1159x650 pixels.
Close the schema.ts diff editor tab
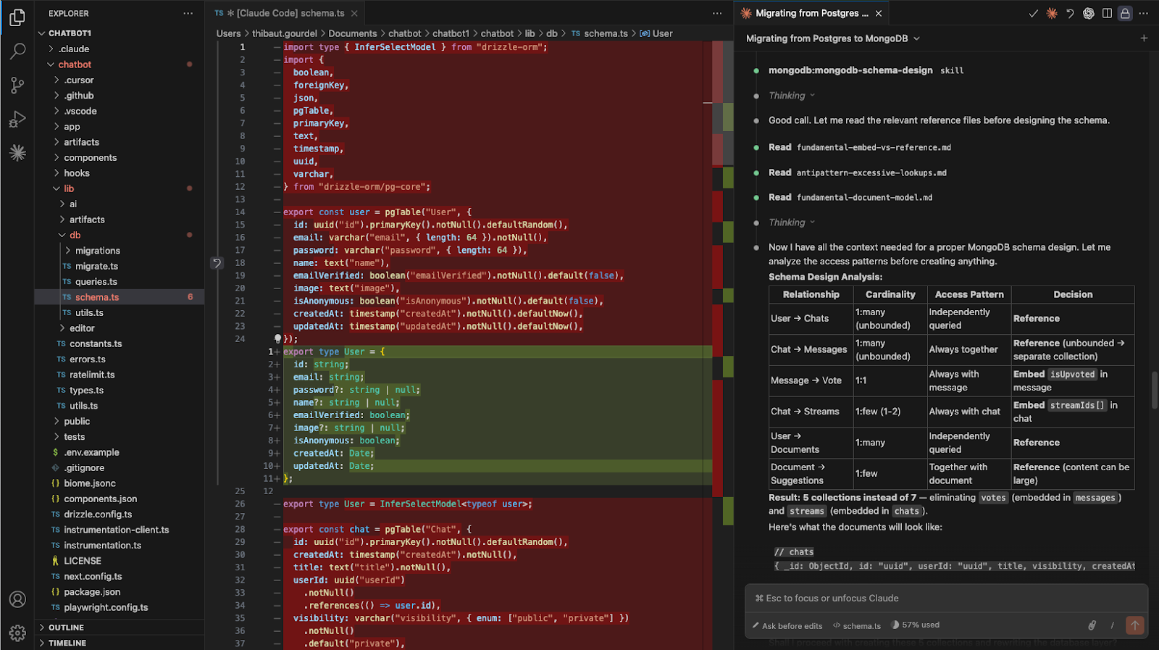coord(354,13)
